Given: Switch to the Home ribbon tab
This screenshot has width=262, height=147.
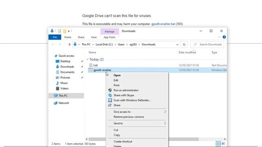Looking at the screenshot, I should (x=68, y=37).
